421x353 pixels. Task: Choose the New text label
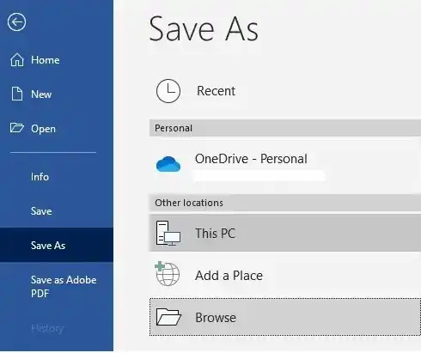[41, 94]
